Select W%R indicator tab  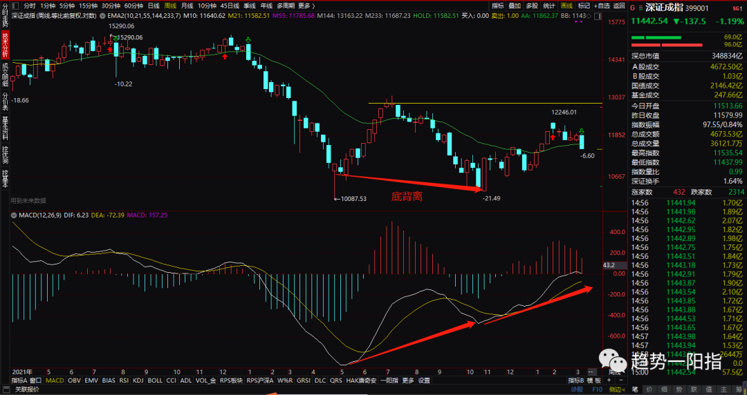point(286,380)
